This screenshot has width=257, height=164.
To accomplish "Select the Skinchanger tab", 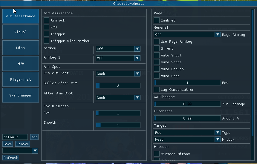I will click(x=21, y=95).
